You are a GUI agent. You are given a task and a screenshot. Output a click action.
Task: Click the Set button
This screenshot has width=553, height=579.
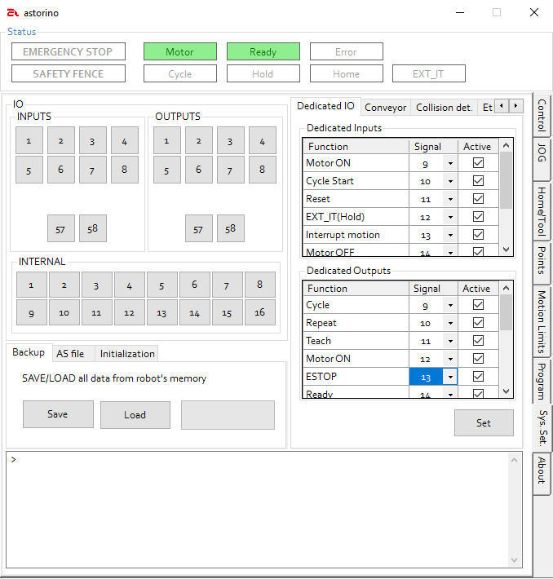[x=484, y=422]
